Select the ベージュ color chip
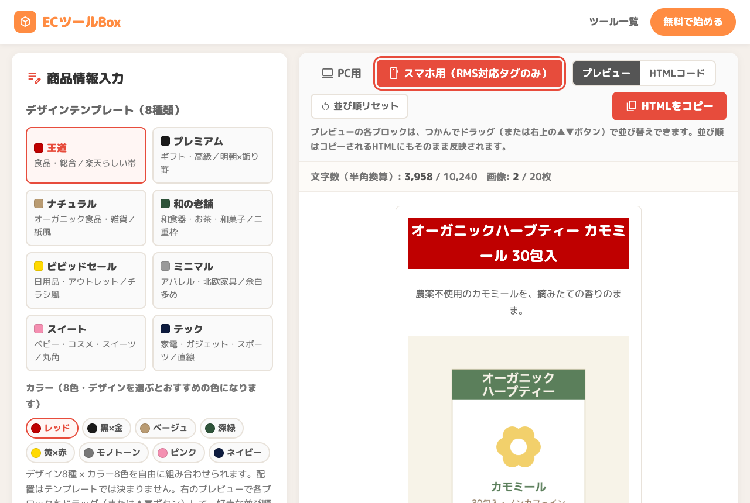The image size is (750, 503). [x=165, y=428]
